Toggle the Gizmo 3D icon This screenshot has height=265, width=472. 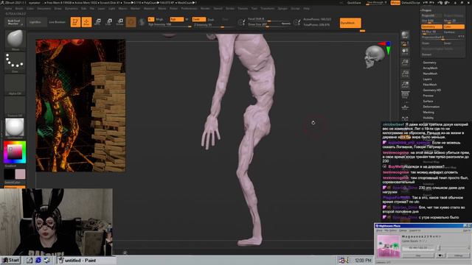pos(131,22)
